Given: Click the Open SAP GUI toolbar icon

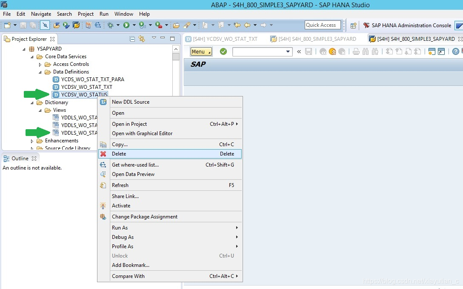Looking at the screenshot, I should pyautogui.click(x=76, y=25).
